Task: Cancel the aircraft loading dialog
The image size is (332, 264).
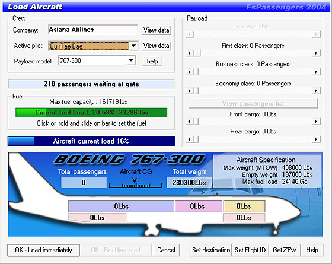Action: tap(166, 250)
